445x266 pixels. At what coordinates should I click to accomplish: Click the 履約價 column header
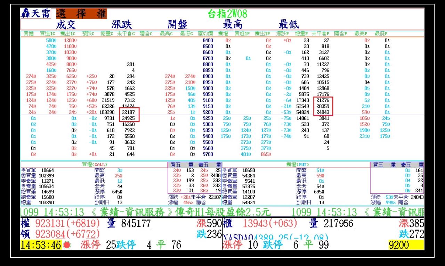(205, 34)
